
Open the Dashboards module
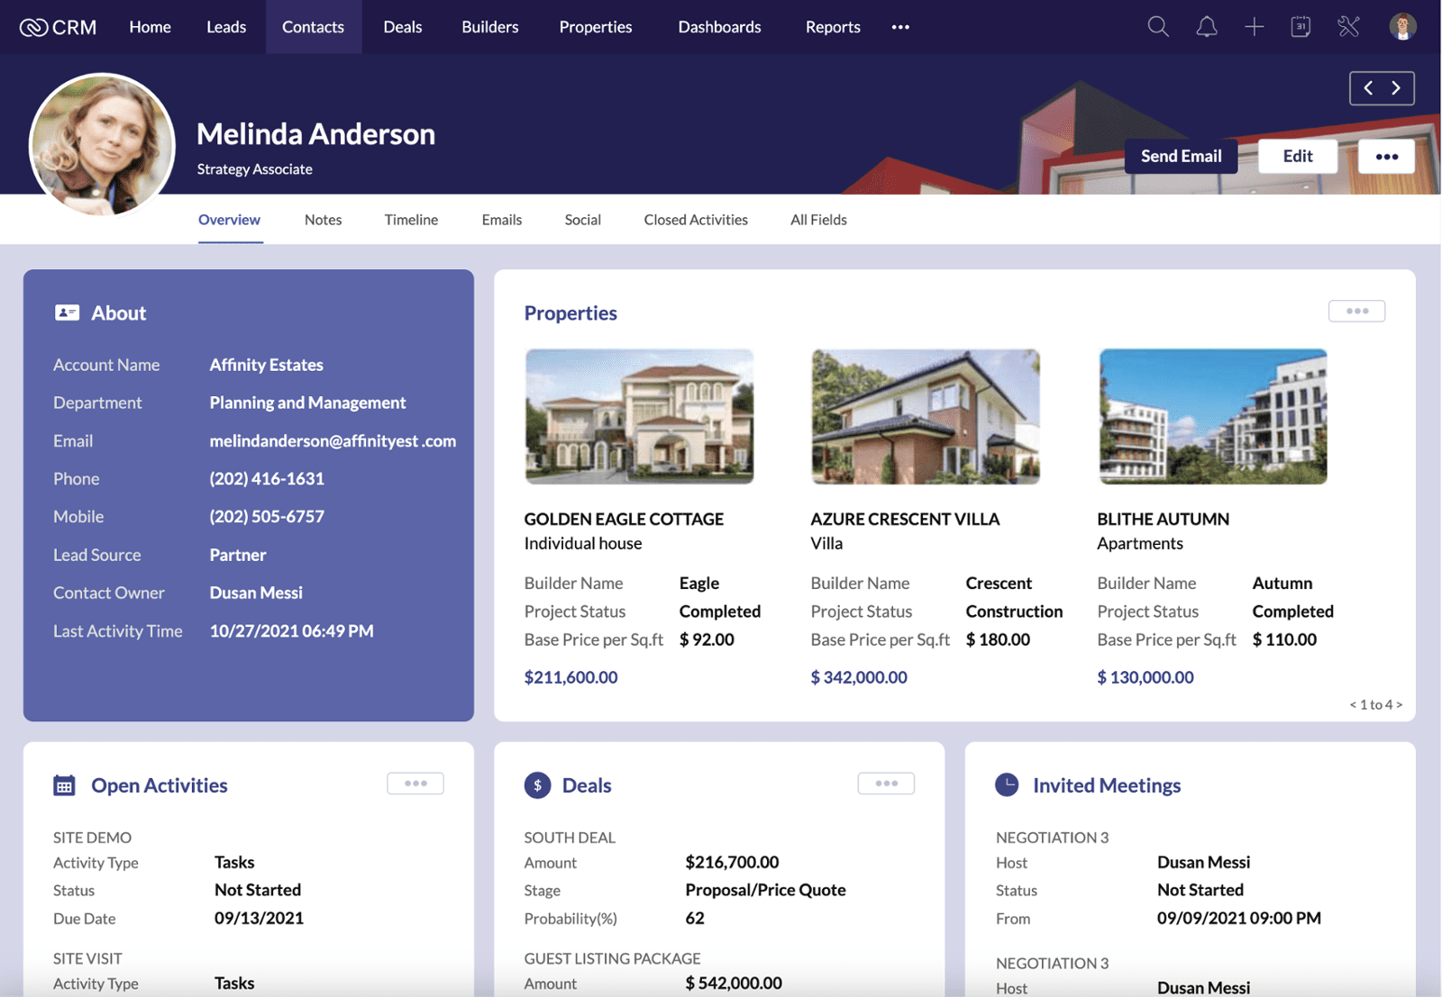pyautogui.click(x=719, y=27)
